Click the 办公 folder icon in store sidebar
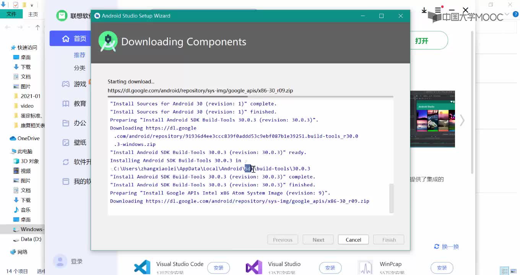 (66, 123)
